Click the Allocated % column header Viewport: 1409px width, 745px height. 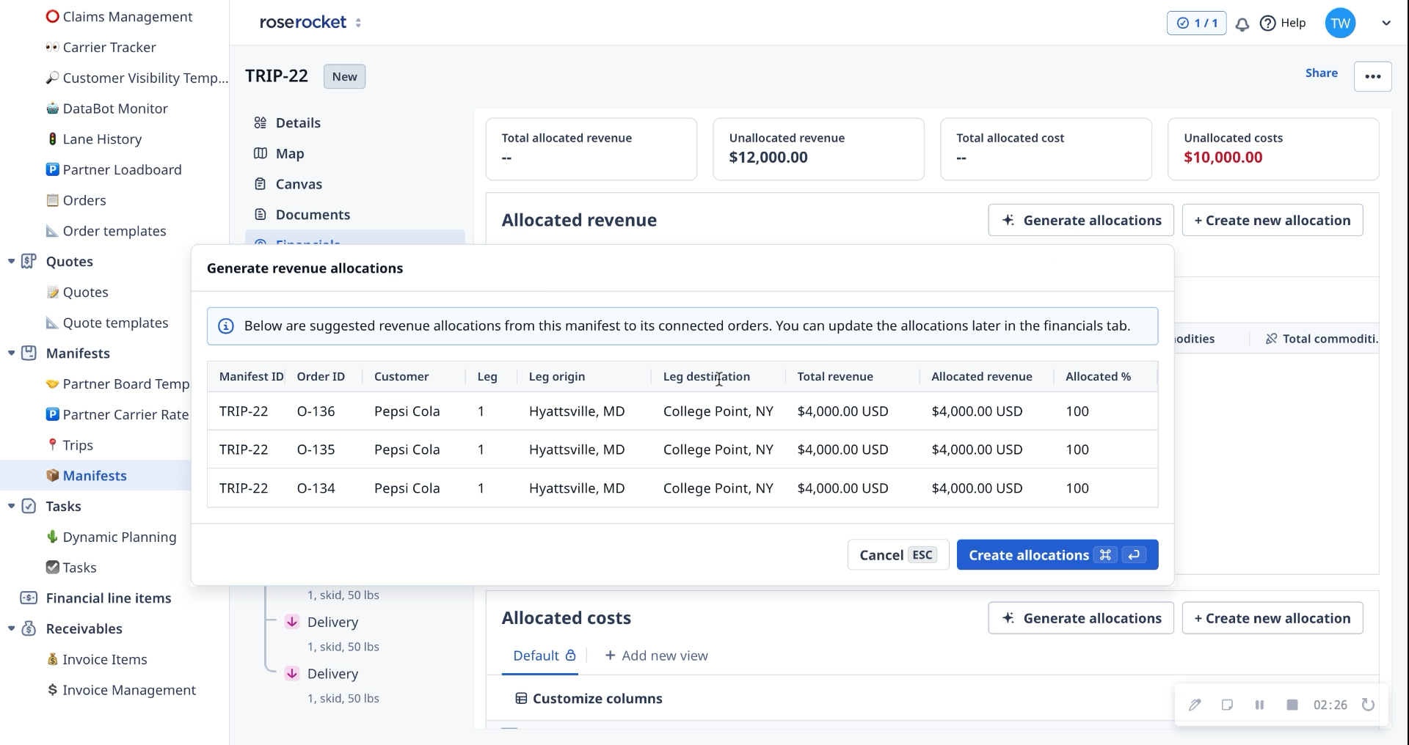[x=1098, y=376]
